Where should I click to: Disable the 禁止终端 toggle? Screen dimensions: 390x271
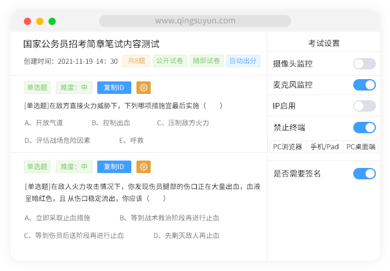364,127
